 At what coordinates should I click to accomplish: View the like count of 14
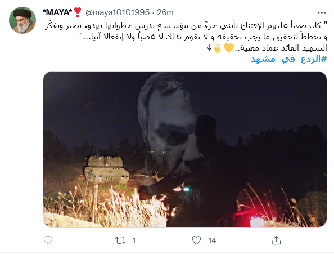212,240
